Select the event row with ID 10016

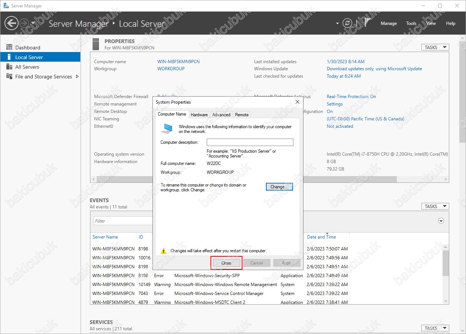[266, 258]
